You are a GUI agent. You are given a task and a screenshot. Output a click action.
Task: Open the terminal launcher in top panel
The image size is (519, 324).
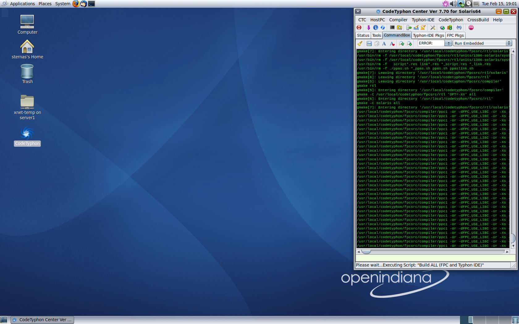(x=91, y=4)
